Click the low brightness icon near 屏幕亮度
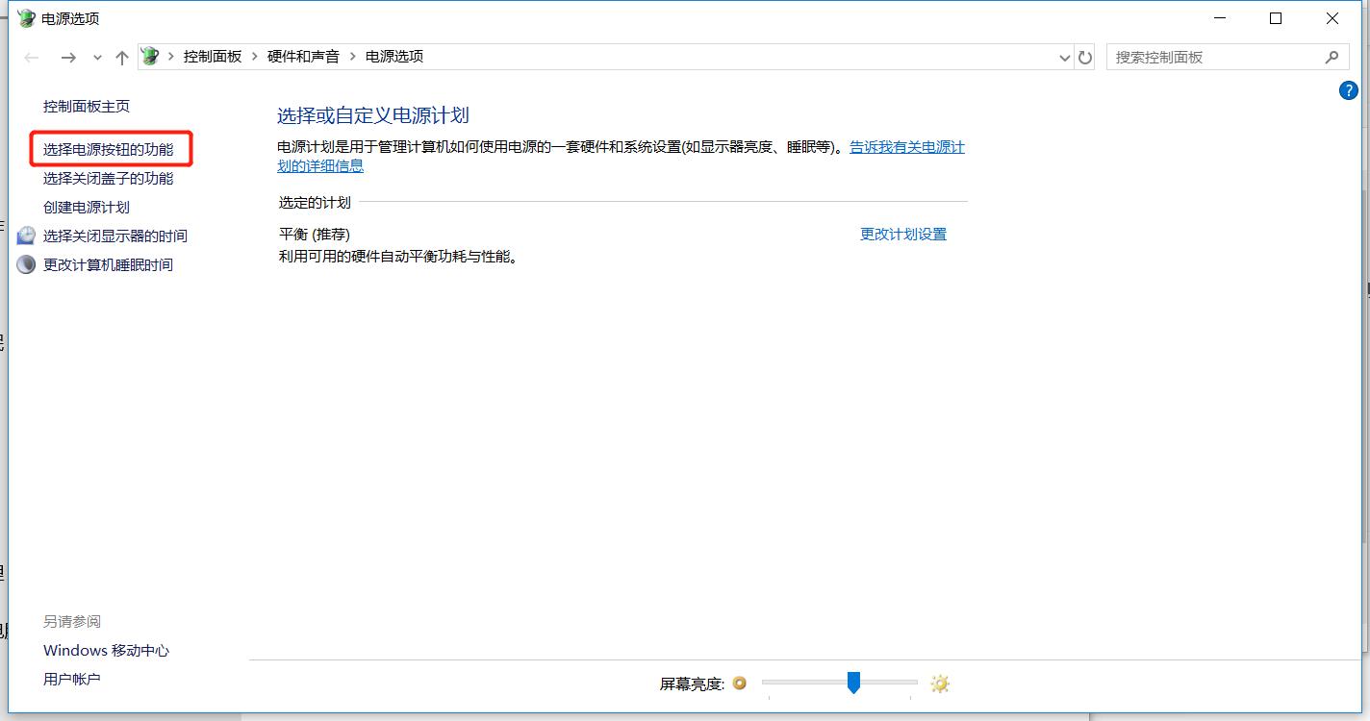The width and height of the screenshot is (1370, 721). (x=739, y=683)
